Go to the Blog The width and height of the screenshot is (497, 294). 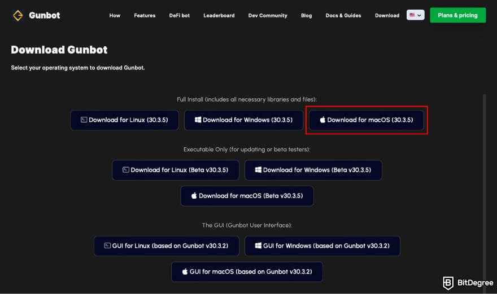(307, 16)
